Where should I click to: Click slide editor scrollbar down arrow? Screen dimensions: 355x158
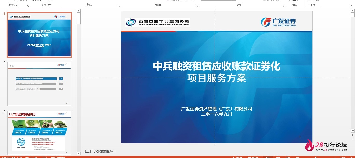click(x=353, y=131)
